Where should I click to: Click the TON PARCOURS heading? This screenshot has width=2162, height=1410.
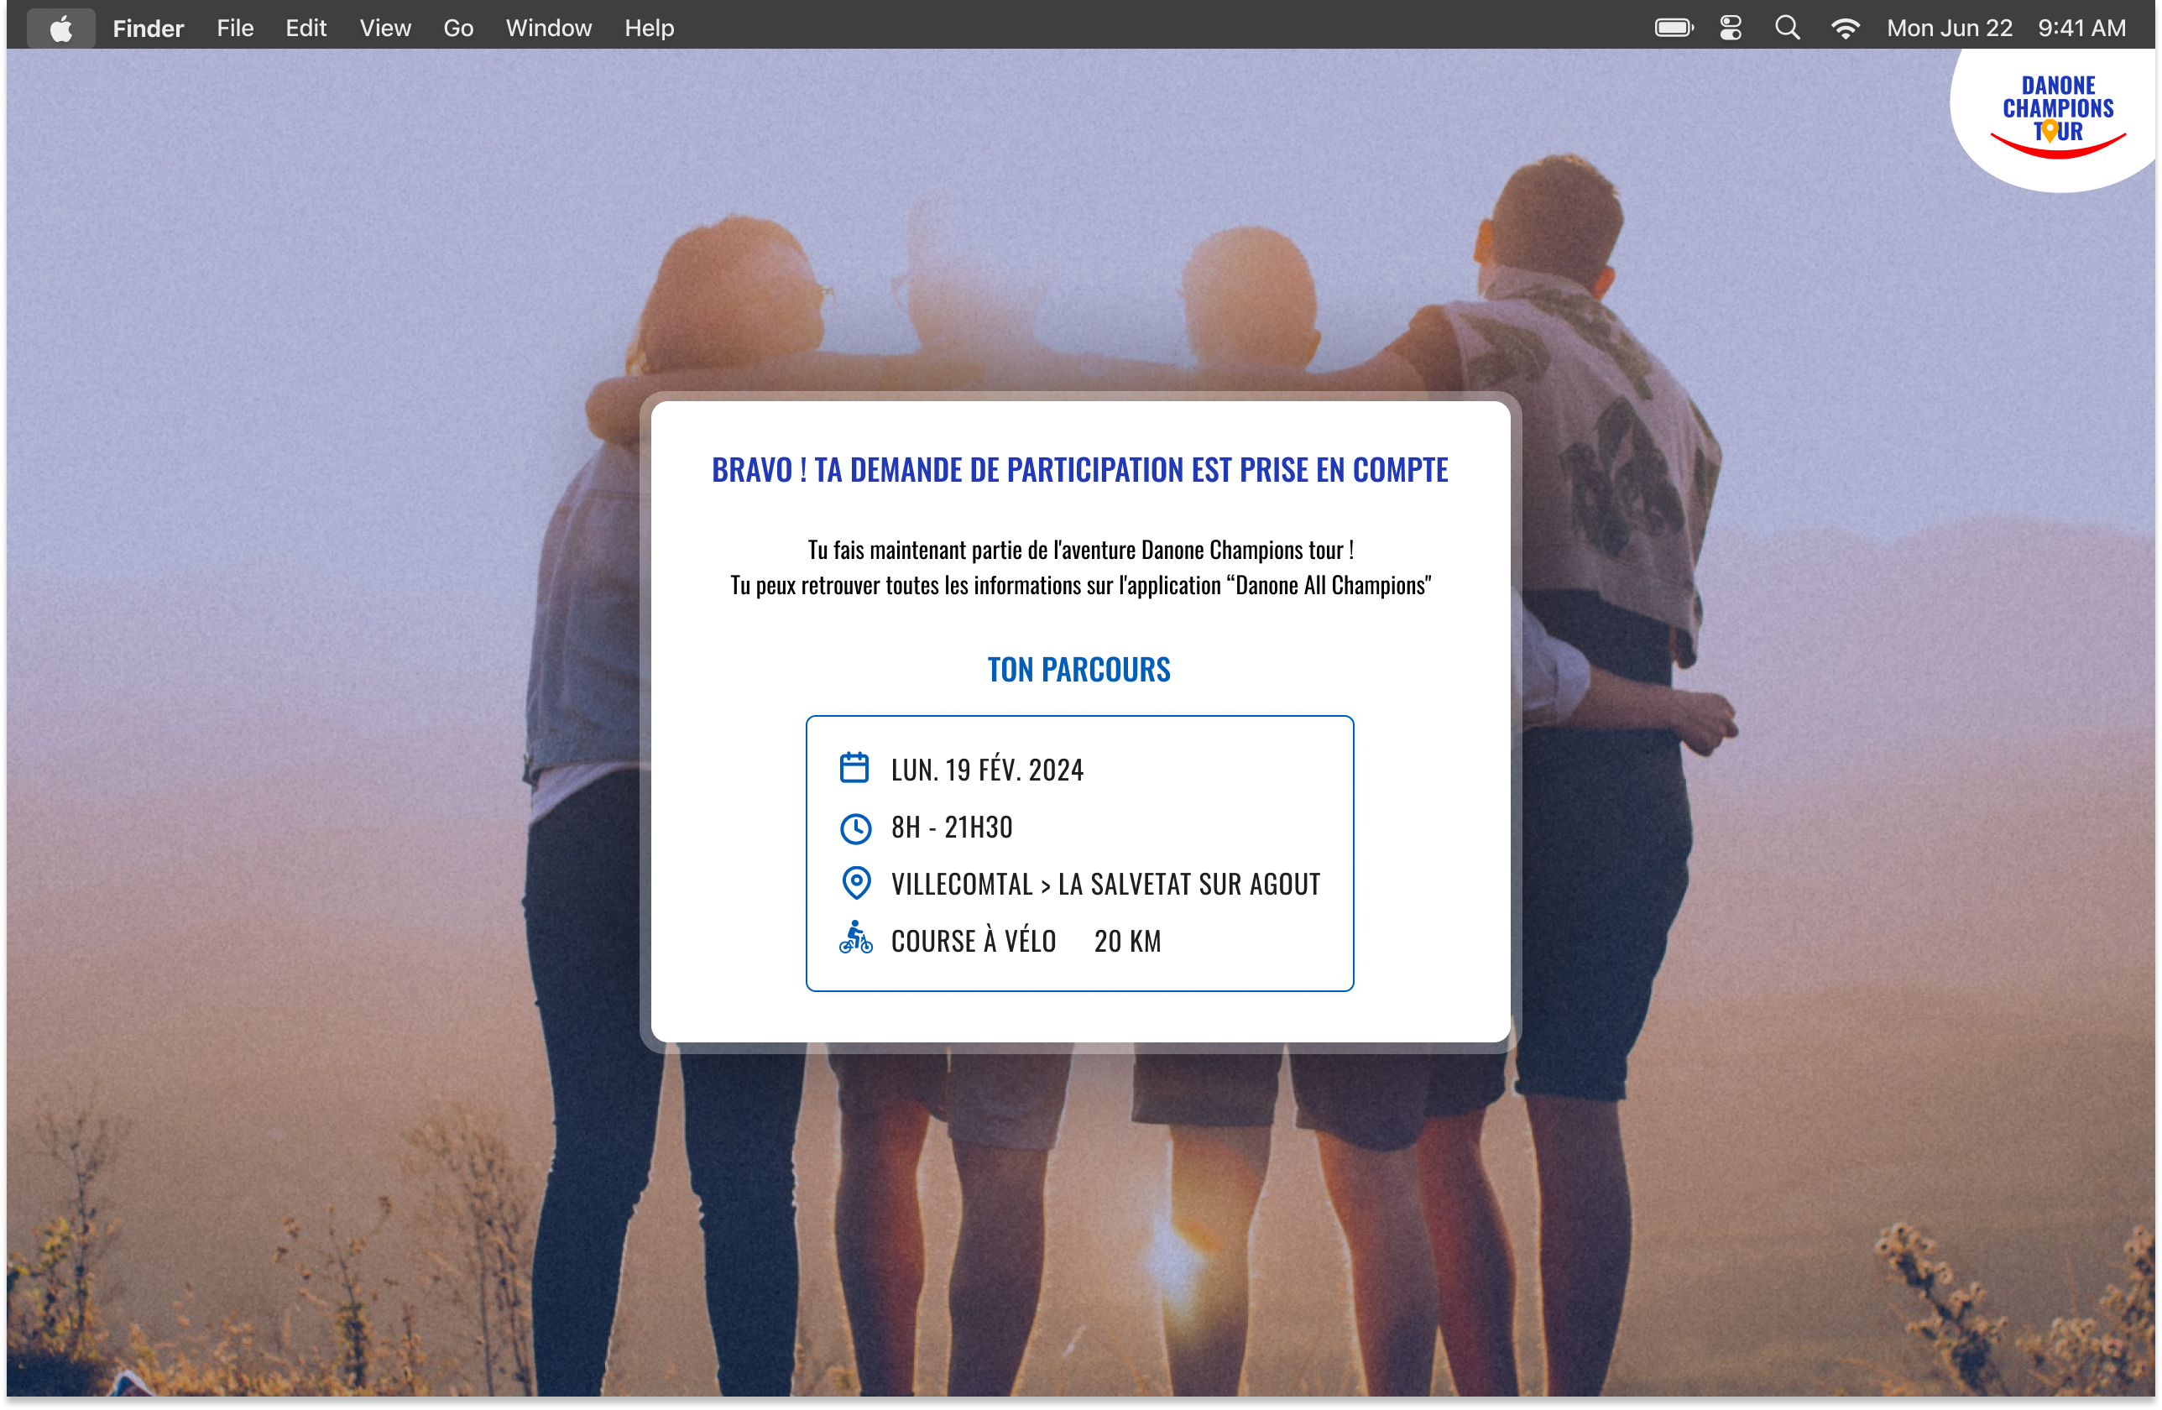(x=1079, y=671)
